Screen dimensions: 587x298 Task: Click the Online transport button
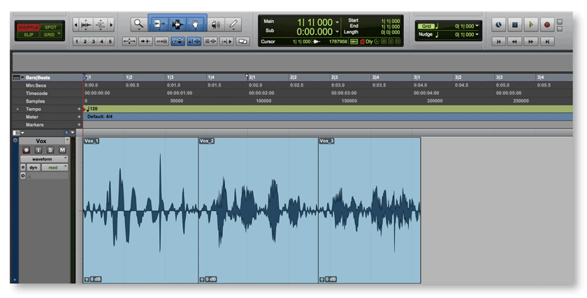pyautogui.click(x=498, y=24)
